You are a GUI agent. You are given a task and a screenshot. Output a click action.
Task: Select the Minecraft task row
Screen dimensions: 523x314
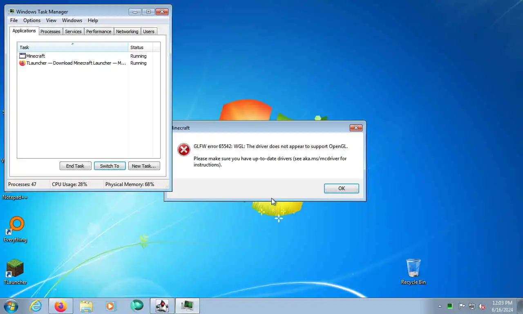[86, 56]
